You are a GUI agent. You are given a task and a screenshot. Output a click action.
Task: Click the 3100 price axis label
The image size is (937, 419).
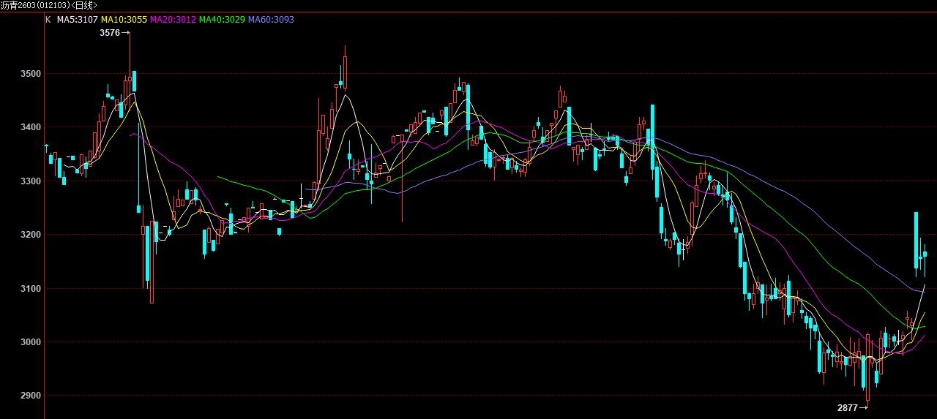click(x=31, y=288)
